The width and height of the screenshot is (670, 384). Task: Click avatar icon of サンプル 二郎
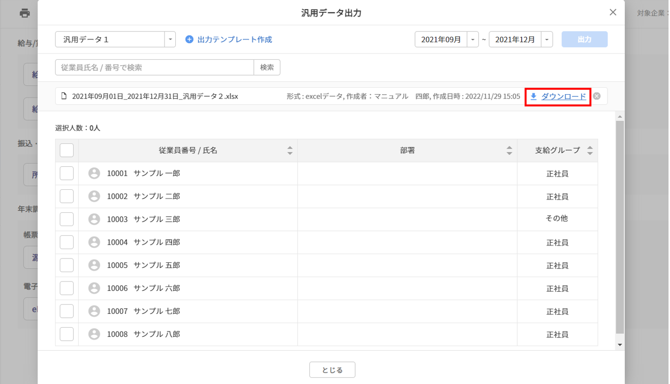(94, 196)
